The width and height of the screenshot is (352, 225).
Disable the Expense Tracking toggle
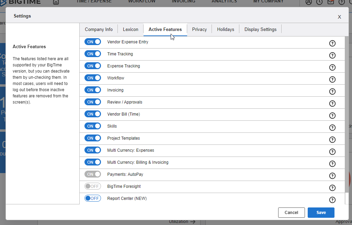(x=93, y=66)
